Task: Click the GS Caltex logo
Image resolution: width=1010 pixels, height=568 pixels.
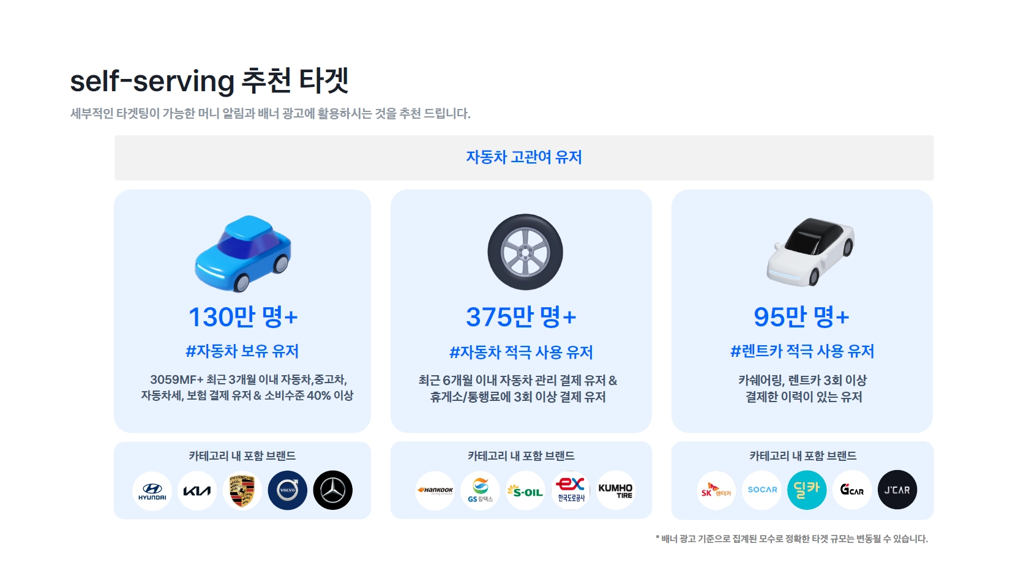Action: pos(481,490)
